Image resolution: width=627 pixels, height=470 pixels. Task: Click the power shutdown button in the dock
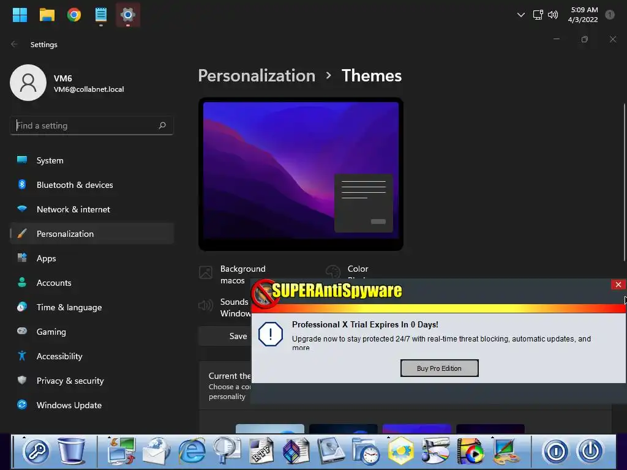pyautogui.click(x=590, y=452)
